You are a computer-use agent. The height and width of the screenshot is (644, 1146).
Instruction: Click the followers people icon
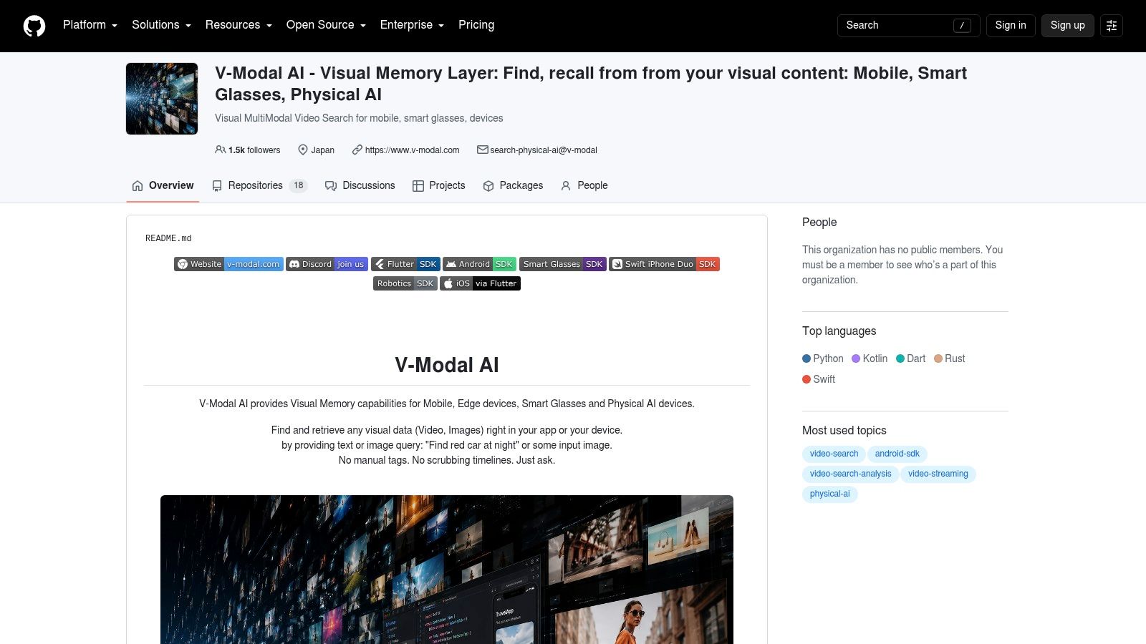click(220, 150)
